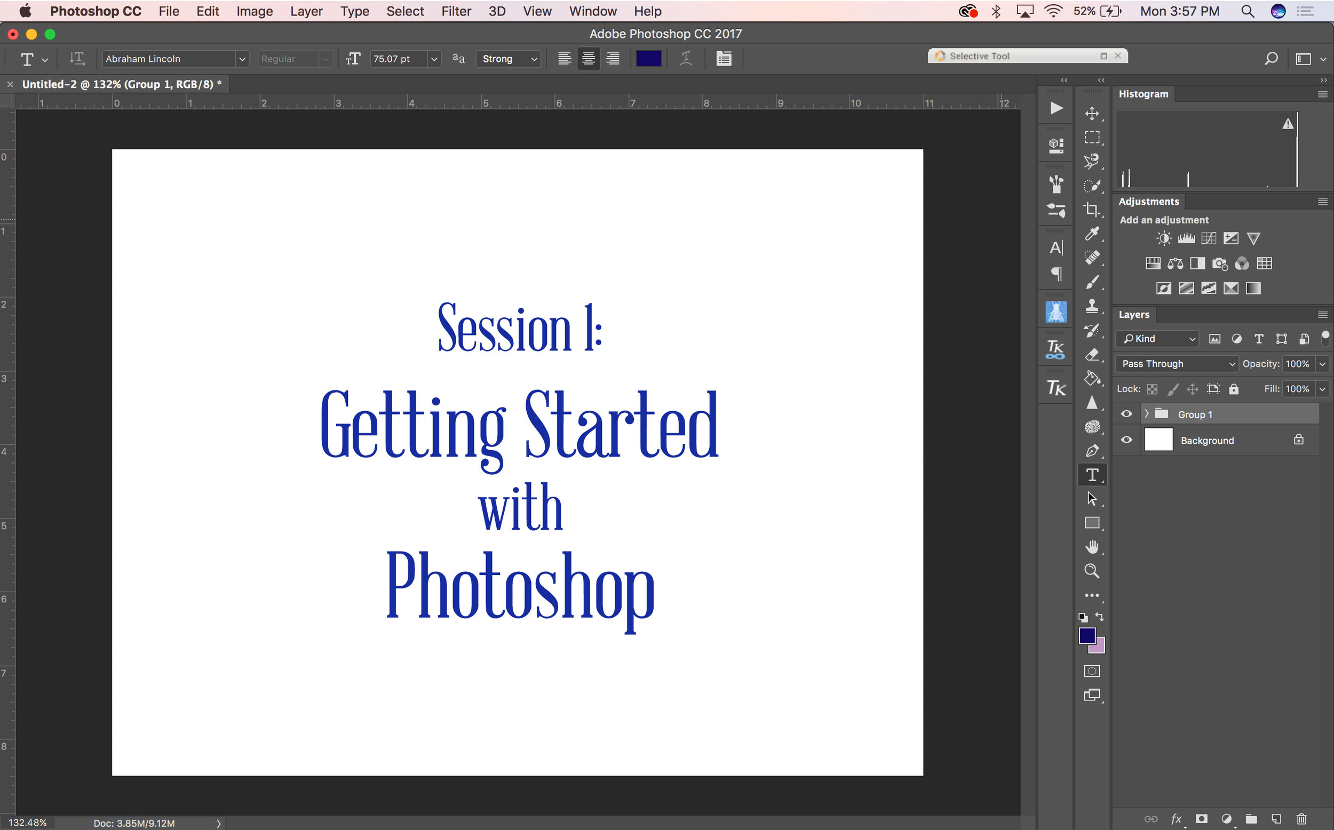This screenshot has width=1334, height=830.
Task: Select the Spot Healing Brush tool
Action: click(1092, 258)
